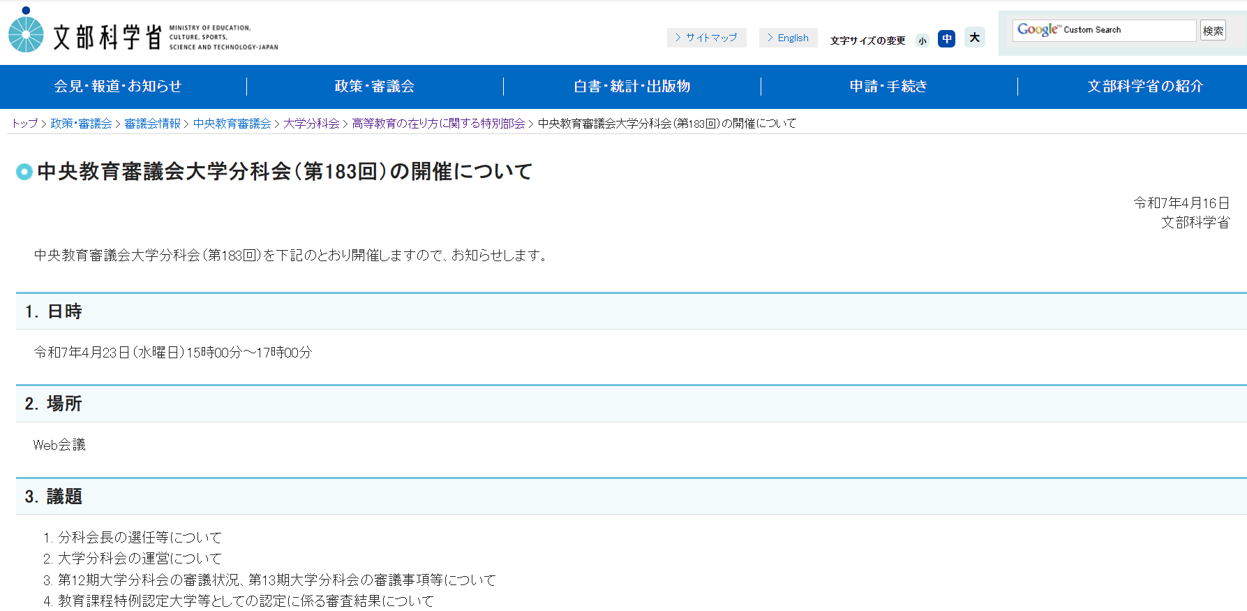
Task: Click agenda item 教育課程特例認定大学等としての認定
Action: [x=246, y=601]
